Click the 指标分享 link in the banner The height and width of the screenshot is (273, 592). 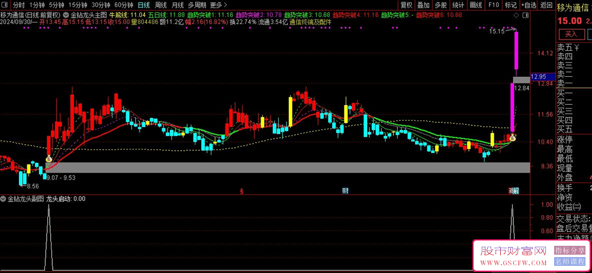(569, 251)
